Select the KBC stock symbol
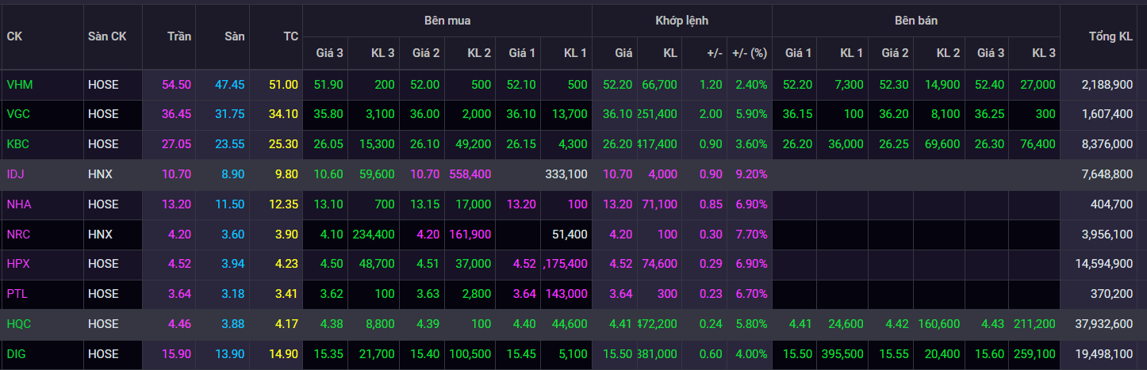 click(x=19, y=144)
